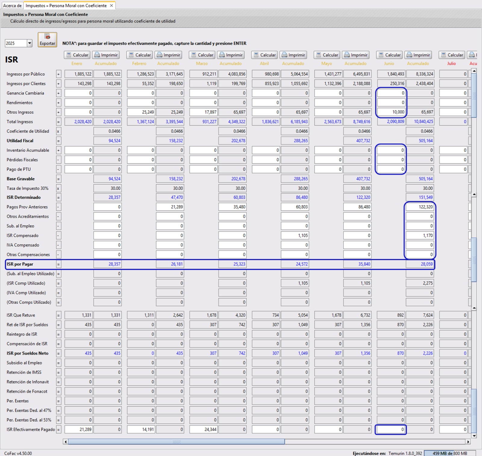Open the year selector dropdown next to 2025

click(29, 43)
